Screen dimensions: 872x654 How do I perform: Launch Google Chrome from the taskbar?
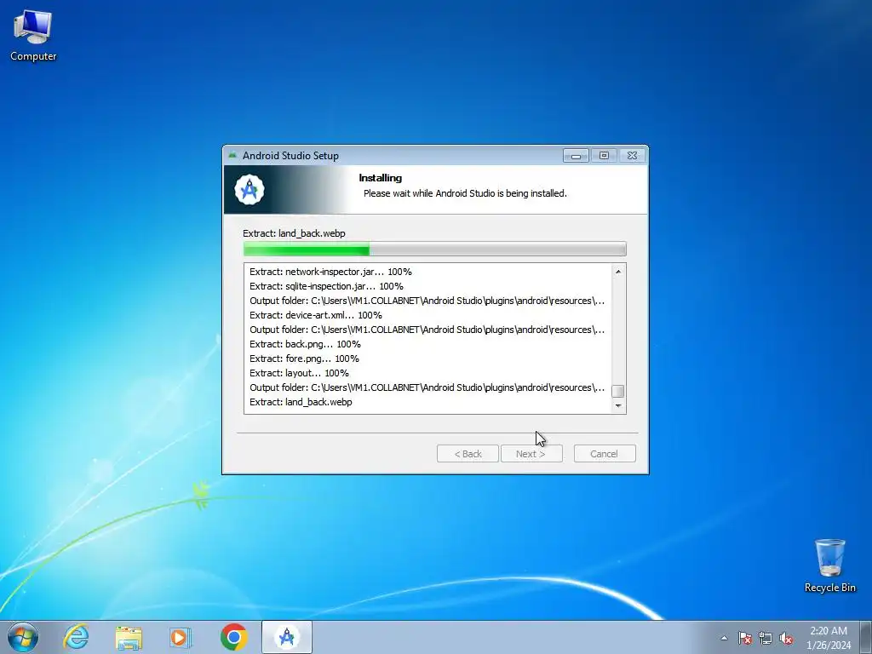click(233, 637)
